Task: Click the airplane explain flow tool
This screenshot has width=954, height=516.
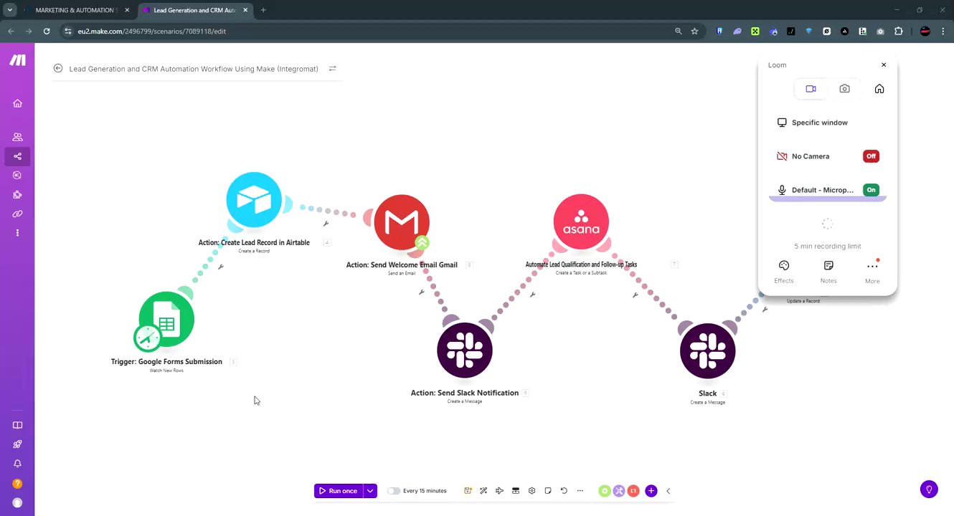Action: [500, 491]
